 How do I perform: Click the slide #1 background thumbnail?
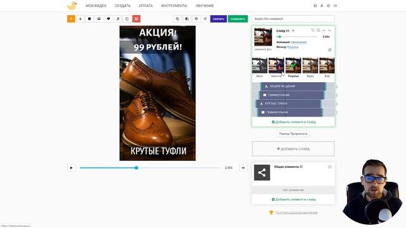(x=263, y=37)
